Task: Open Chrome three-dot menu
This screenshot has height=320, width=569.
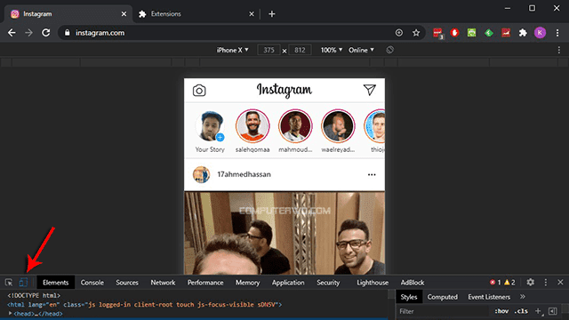Action: (x=557, y=33)
